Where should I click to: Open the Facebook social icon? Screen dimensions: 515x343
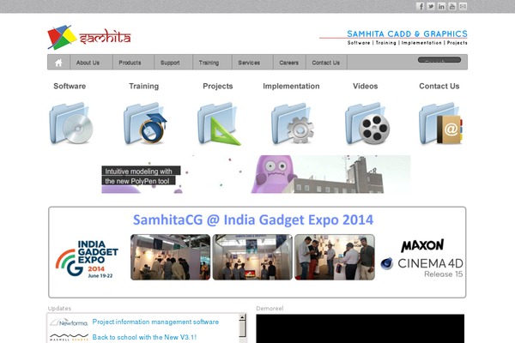click(420, 6)
